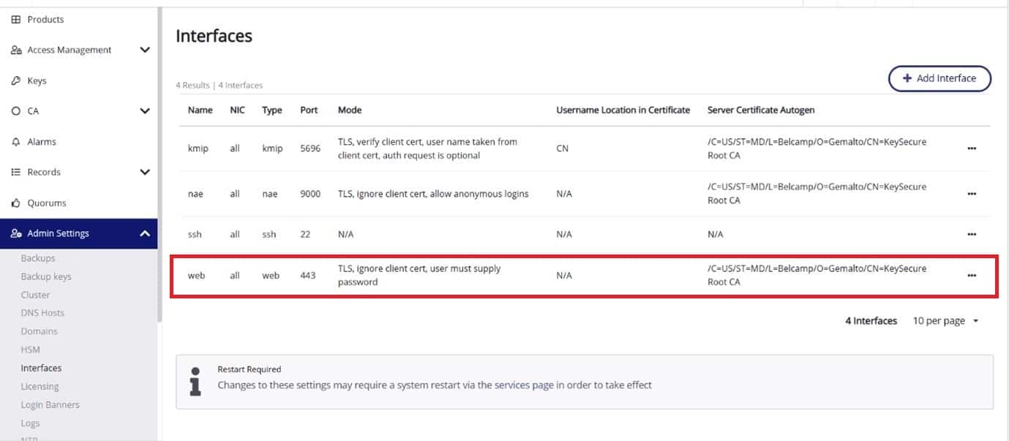Image resolution: width=1009 pixels, height=441 pixels.
Task: Expand the CA sidebar menu
Action: click(x=145, y=111)
